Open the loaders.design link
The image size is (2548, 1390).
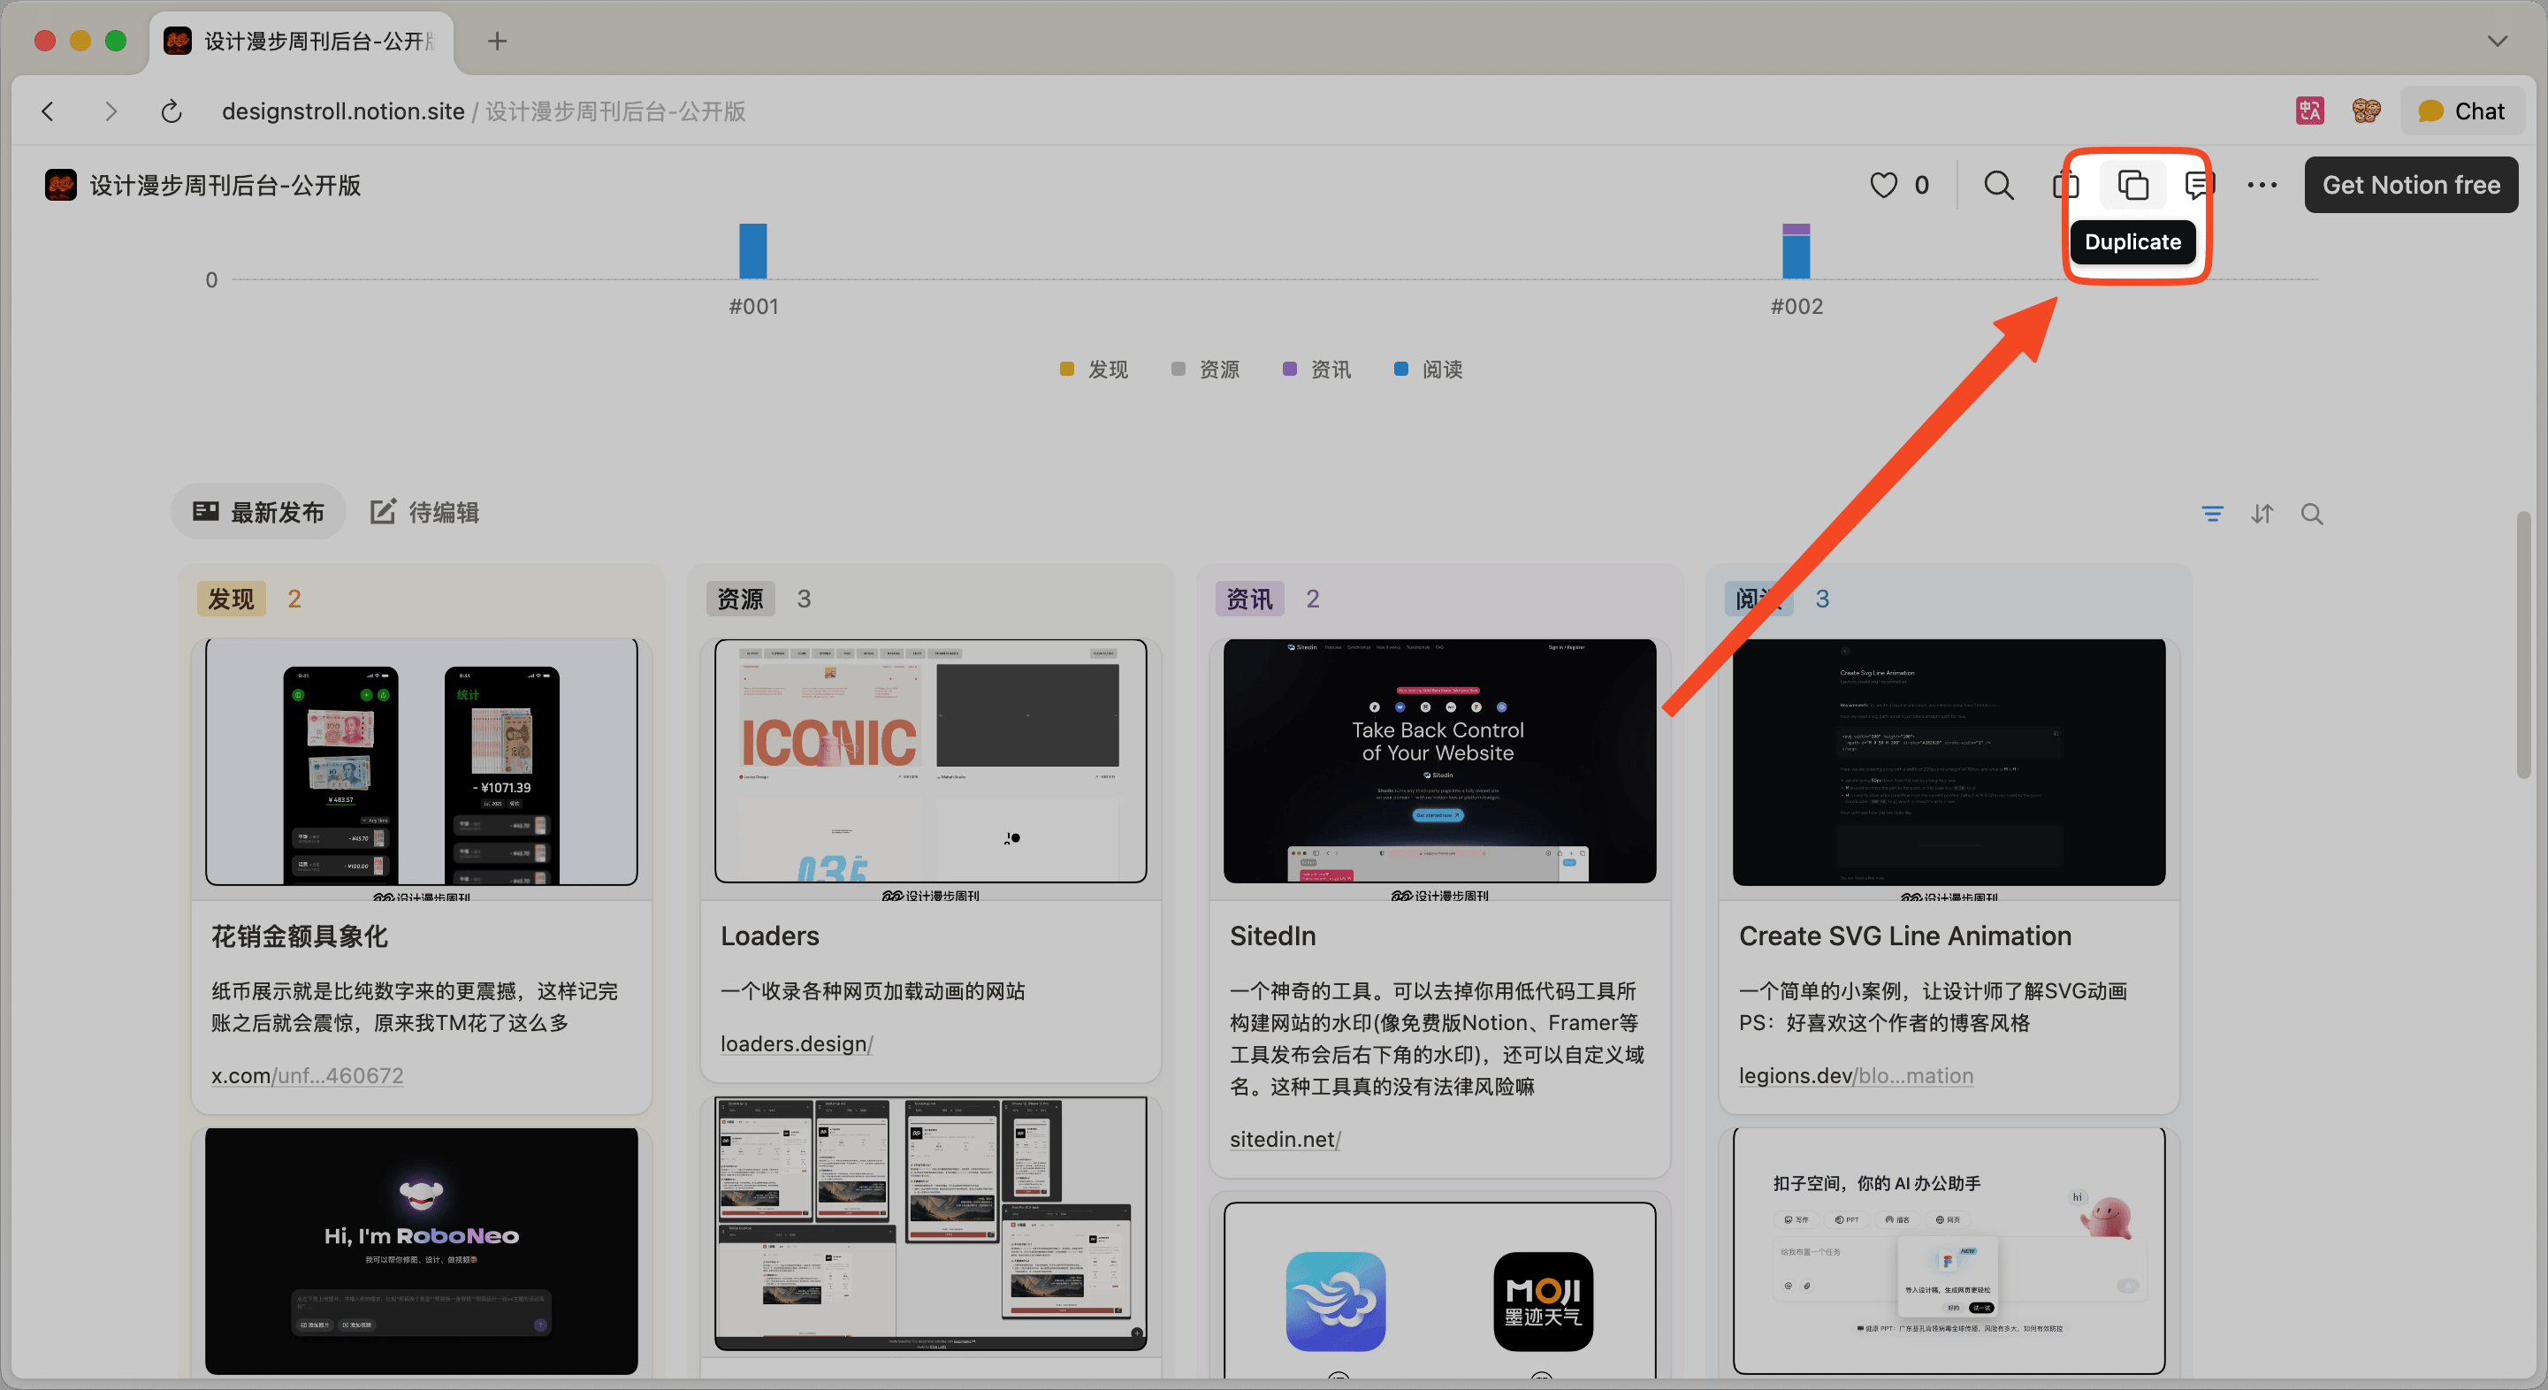pyautogui.click(x=796, y=1043)
